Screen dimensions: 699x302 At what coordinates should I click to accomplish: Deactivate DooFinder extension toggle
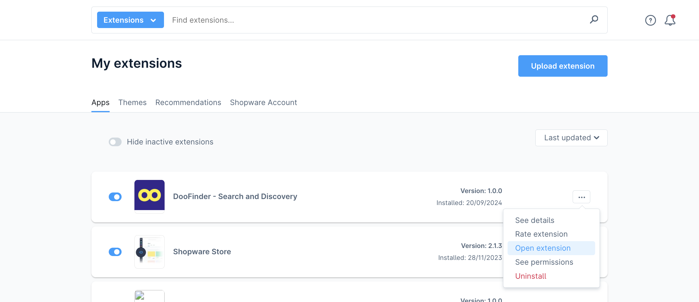(x=115, y=197)
